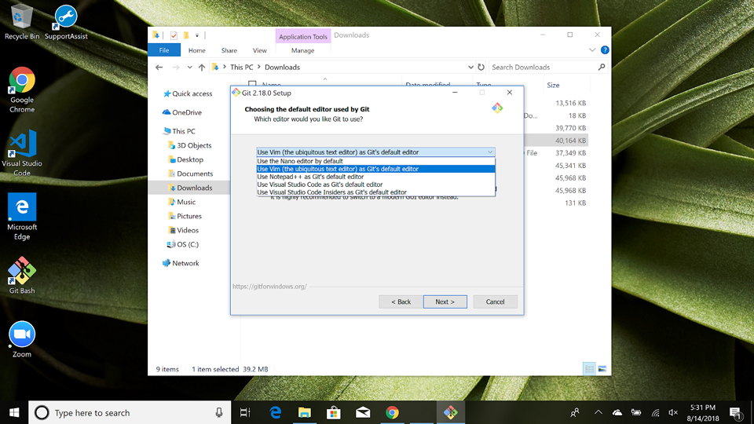Screen dimensions: 754x424
Task: Click the Next button in Git Setup
Action: (445, 302)
